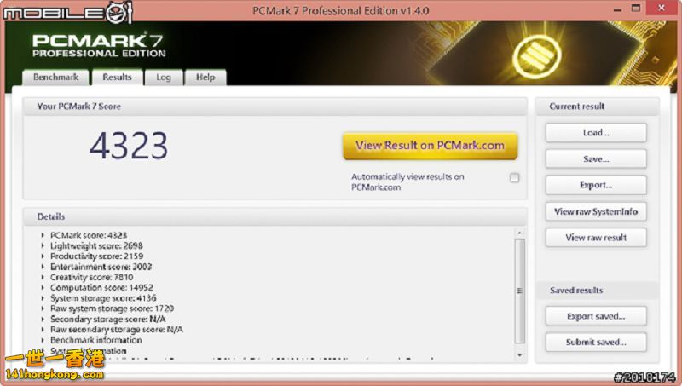Image resolution: width=682 pixels, height=386 pixels.
Task: Open View raw SystemInfo
Action: click(595, 211)
